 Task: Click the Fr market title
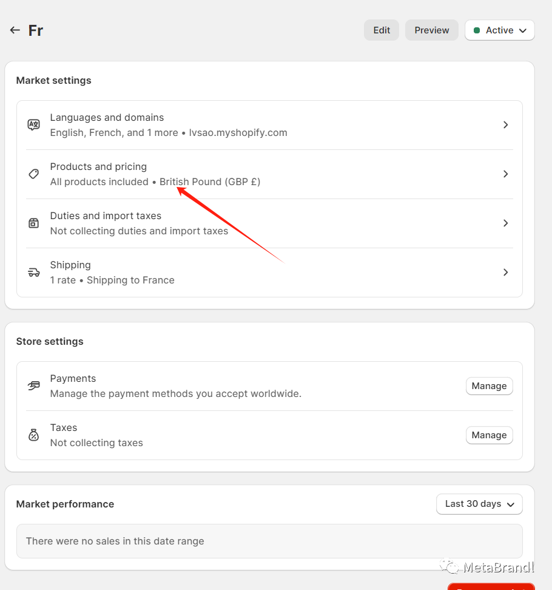[x=36, y=30]
